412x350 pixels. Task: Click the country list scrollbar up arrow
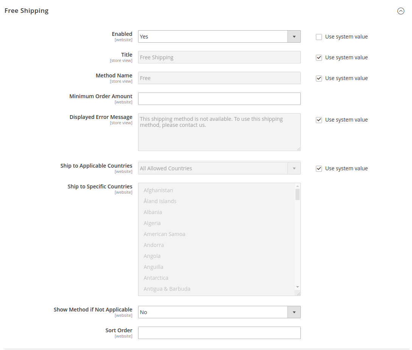297,185
